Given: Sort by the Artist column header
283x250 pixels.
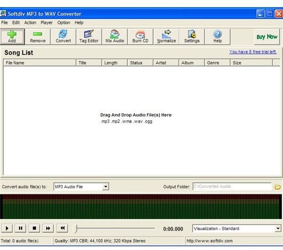Looking at the screenshot, I should (166, 63).
